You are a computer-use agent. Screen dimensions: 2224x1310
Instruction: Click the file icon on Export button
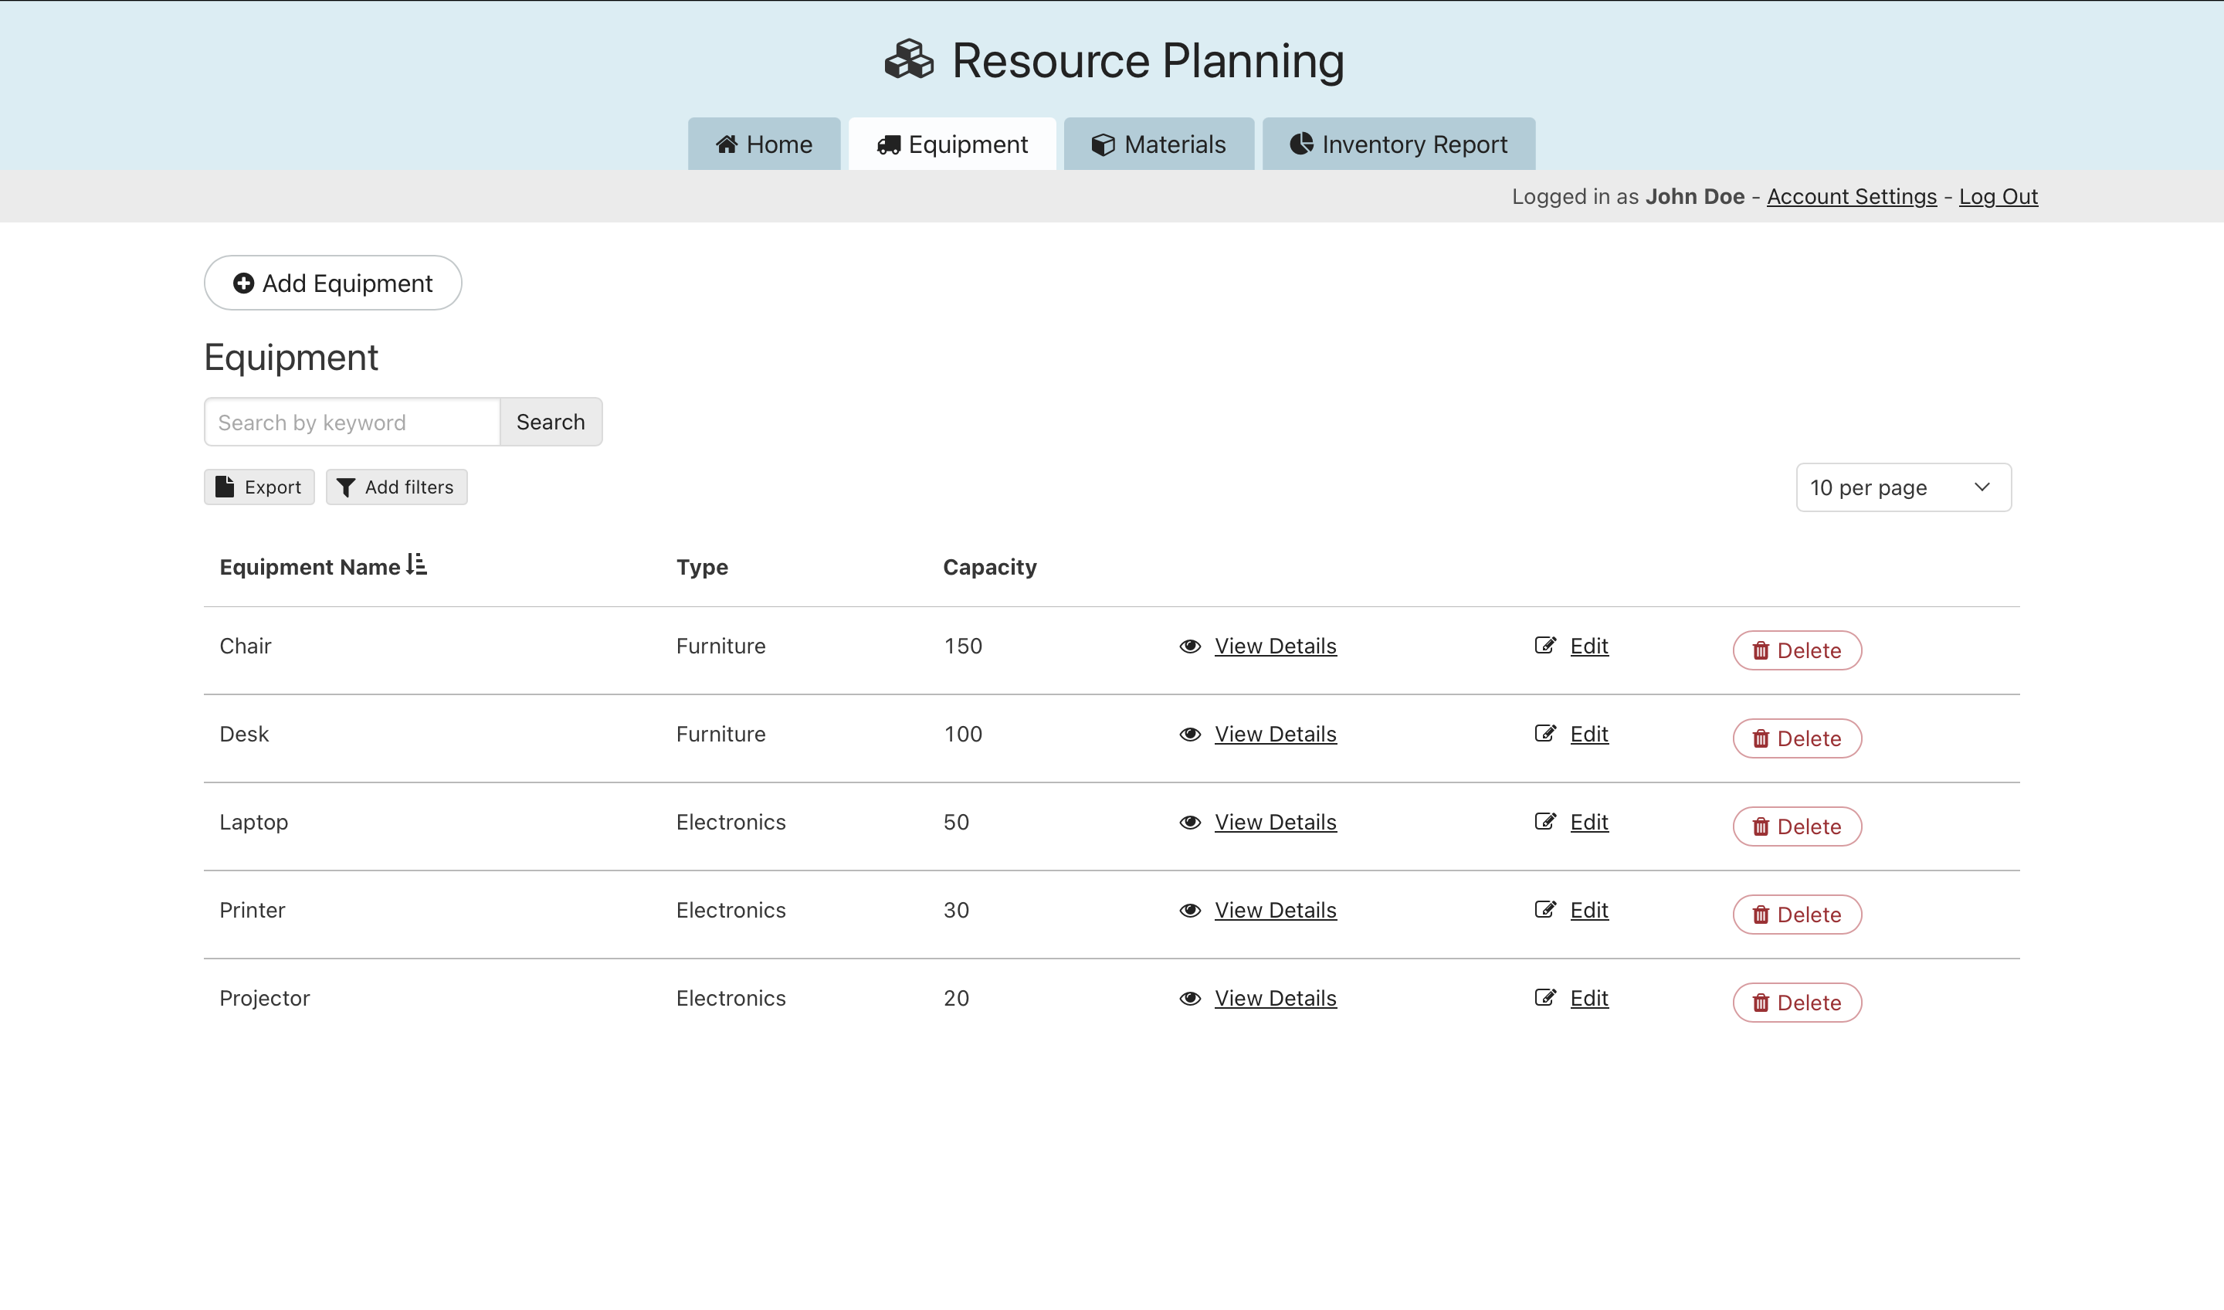click(x=225, y=487)
